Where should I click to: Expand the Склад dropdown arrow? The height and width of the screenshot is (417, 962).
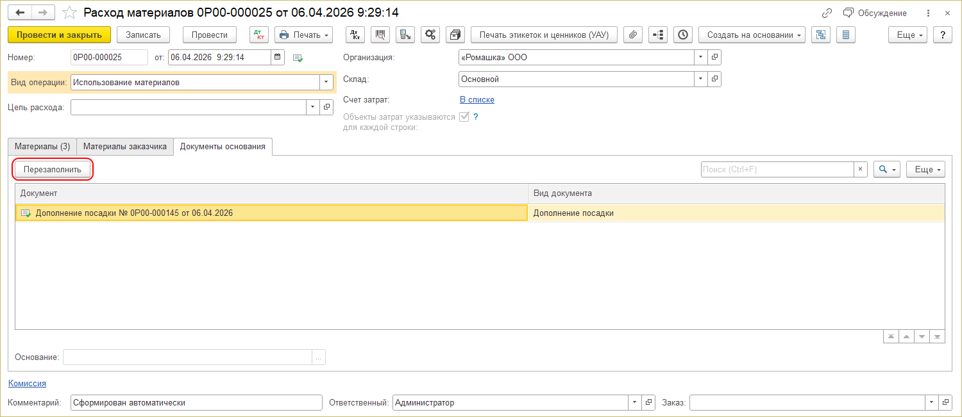[x=701, y=79]
